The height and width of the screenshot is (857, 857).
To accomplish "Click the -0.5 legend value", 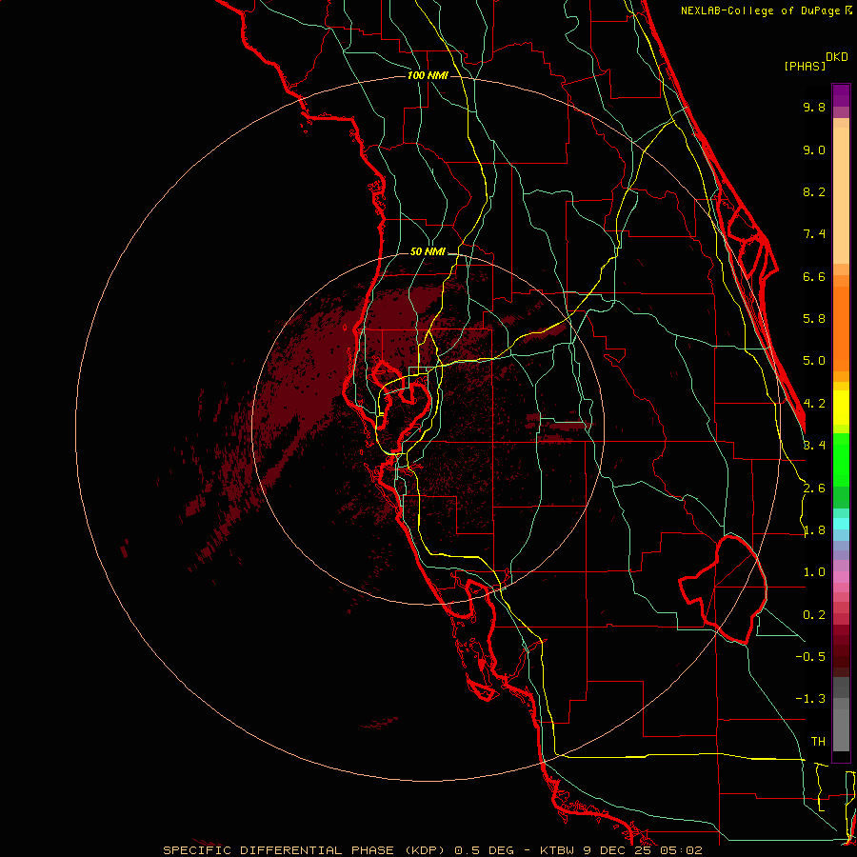I will click(810, 656).
